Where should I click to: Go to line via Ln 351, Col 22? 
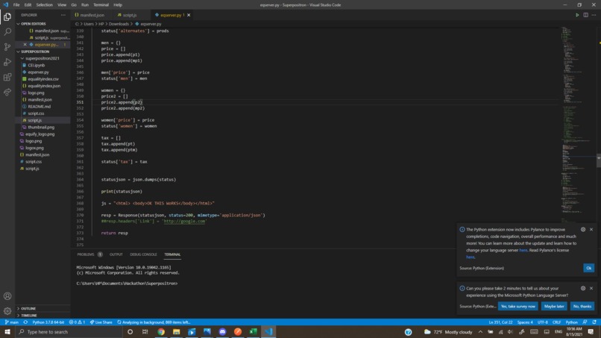tap(500, 322)
